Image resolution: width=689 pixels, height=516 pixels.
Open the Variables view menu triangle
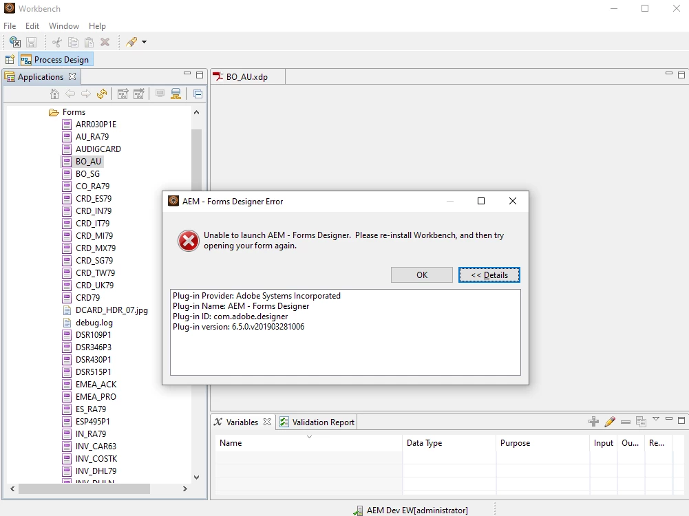pyautogui.click(x=656, y=419)
